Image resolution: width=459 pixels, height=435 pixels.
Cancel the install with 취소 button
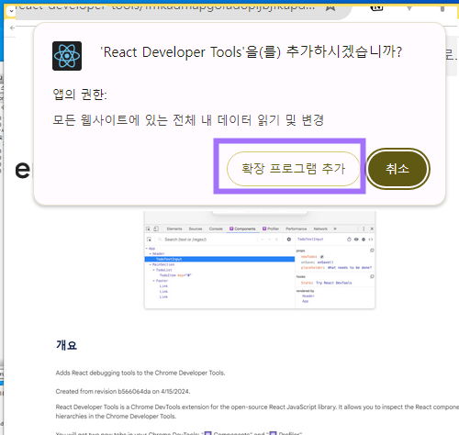[x=397, y=169]
